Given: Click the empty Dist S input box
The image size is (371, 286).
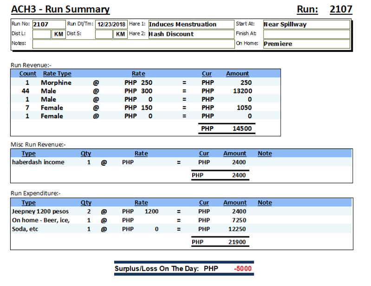Looking at the screenshot, I should 104,34.
